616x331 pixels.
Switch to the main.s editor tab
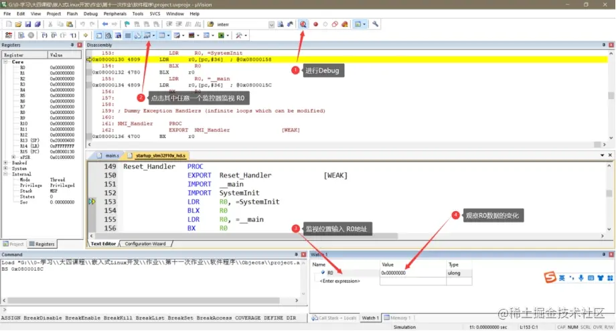pyautogui.click(x=109, y=155)
